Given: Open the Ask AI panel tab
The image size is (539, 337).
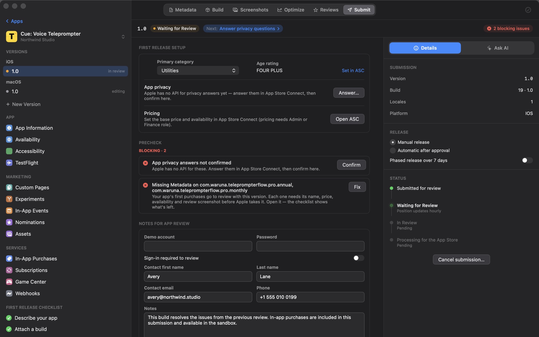Looking at the screenshot, I should (497, 48).
